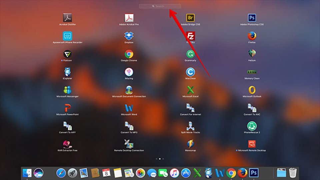Open Microsoft Outlook

[x=252, y=90]
